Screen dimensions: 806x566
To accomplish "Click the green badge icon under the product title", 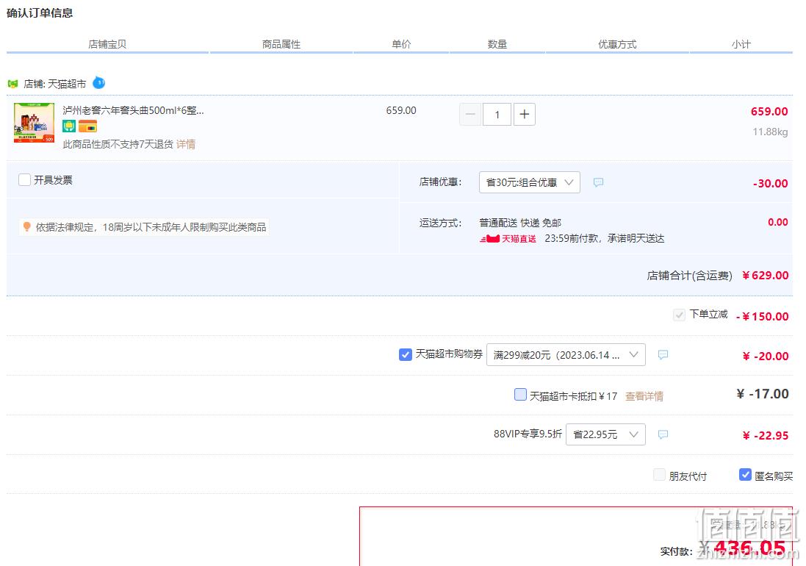I will (x=69, y=126).
